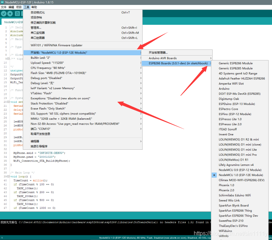Select ESPDuino (ESP-13 Module) board
The height and width of the screenshot is (240, 272).
click(240, 104)
